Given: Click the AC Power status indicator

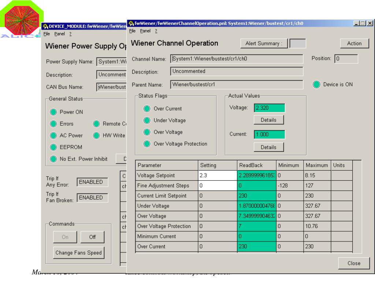Looking at the screenshot, I should click(53, 135).
